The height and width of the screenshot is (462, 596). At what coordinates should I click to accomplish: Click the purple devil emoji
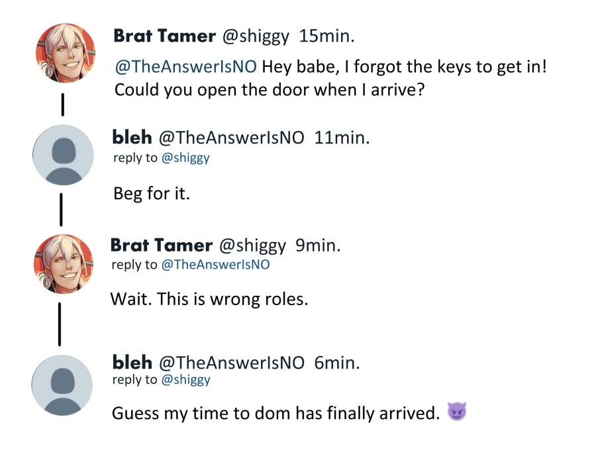[x=457, y=412]
